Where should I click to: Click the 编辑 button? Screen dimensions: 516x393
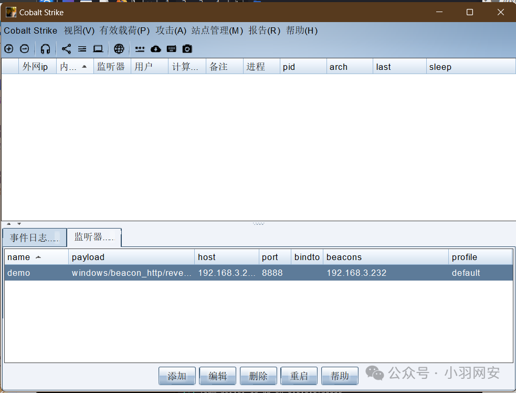point(217,376)
